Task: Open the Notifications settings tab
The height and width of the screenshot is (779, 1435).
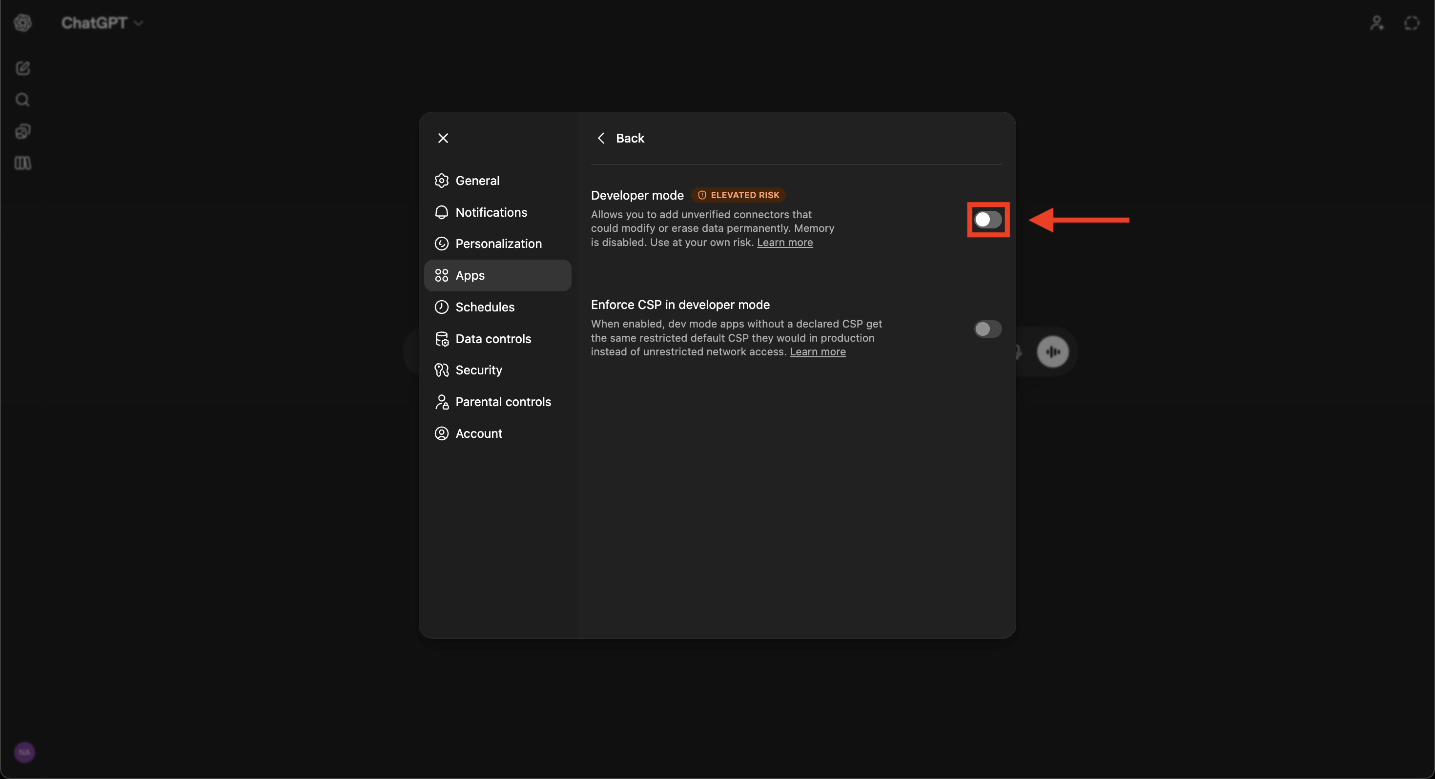Action: coord(497,212)
